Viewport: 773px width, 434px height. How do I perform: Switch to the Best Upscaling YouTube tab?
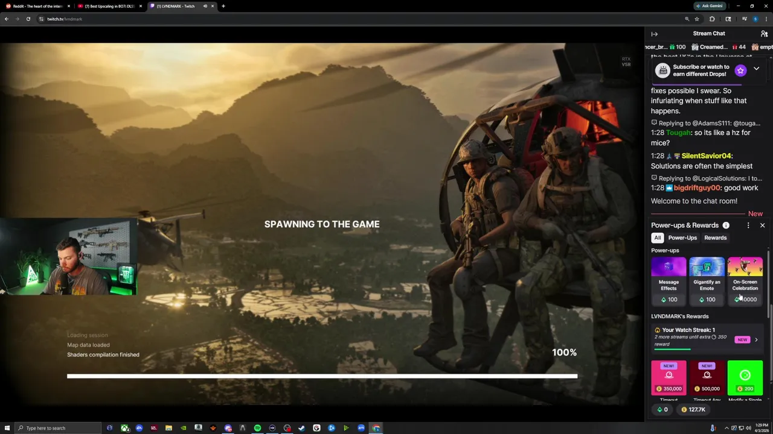109,6
